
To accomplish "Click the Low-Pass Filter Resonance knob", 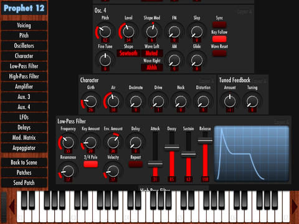I will 68,171.
